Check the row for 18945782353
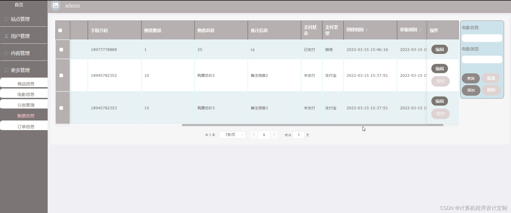This screenshot has height=213, width=511. coord(61,108)
